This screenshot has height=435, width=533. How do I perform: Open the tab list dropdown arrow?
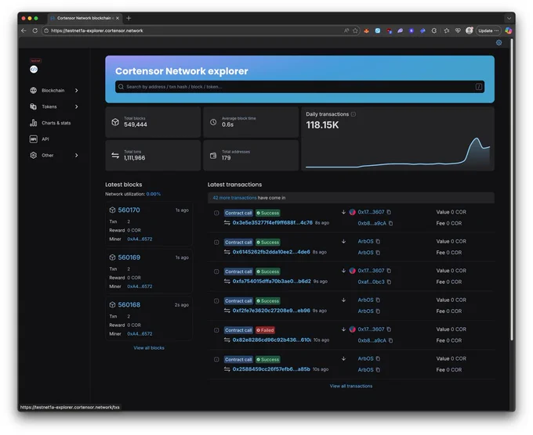pos(509,18)
